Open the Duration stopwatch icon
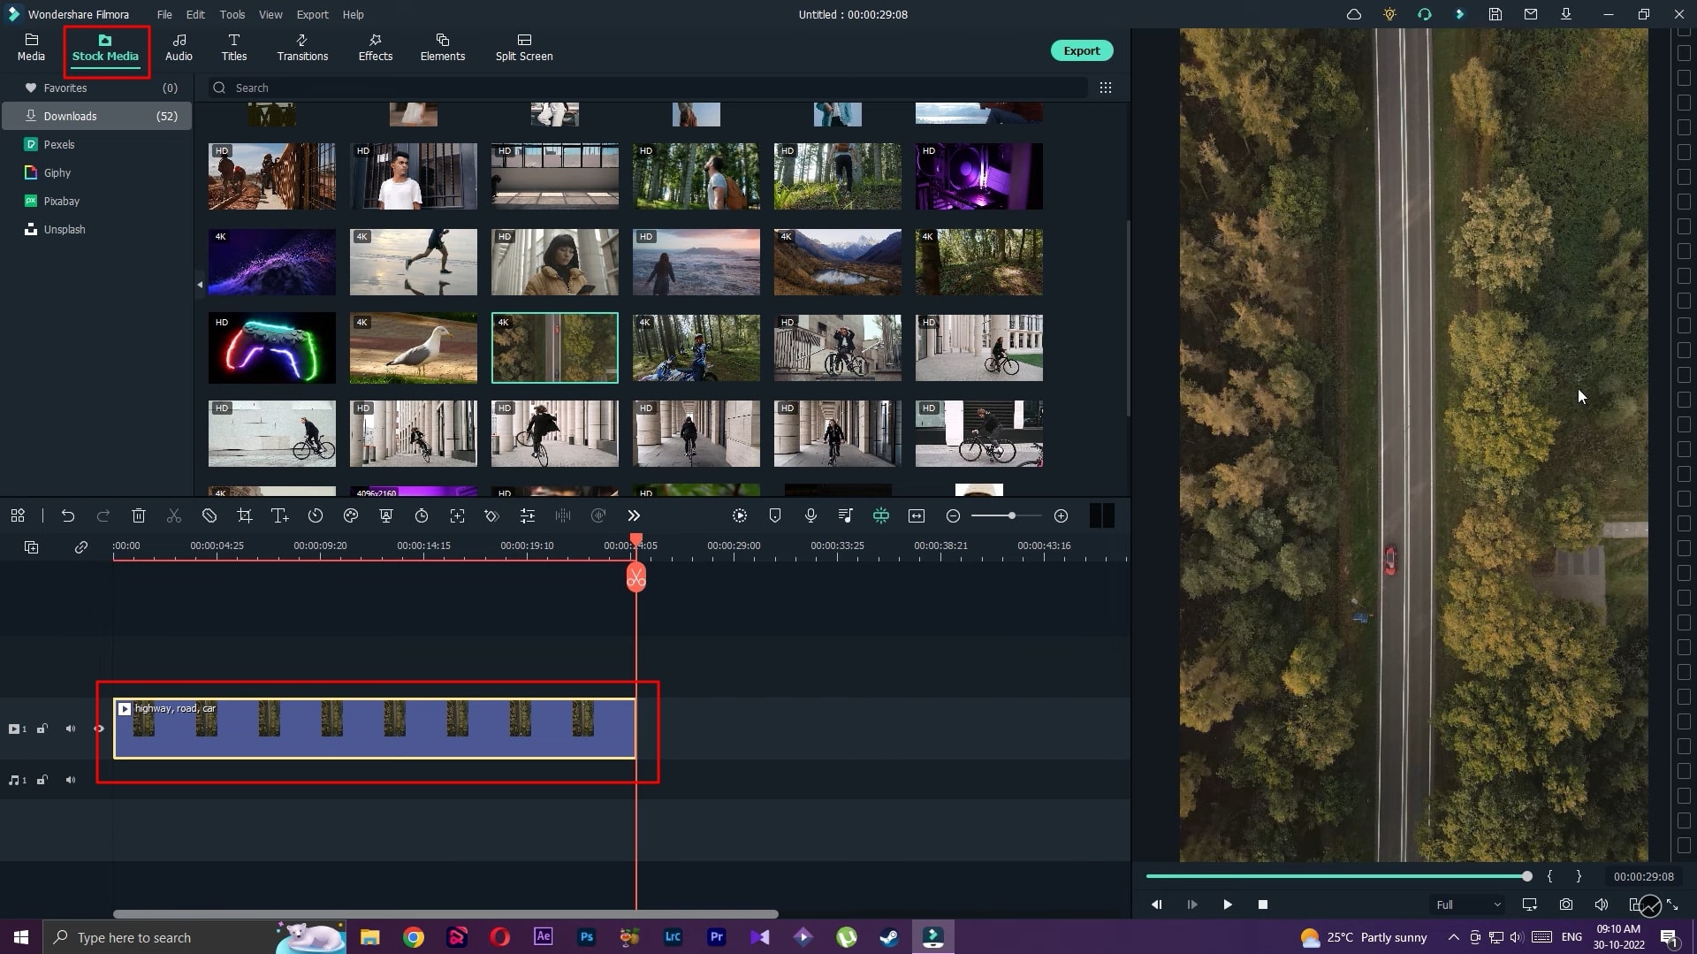Image resolution: width=1697 pixels, height=954 pixels. (x=422, y=515)
